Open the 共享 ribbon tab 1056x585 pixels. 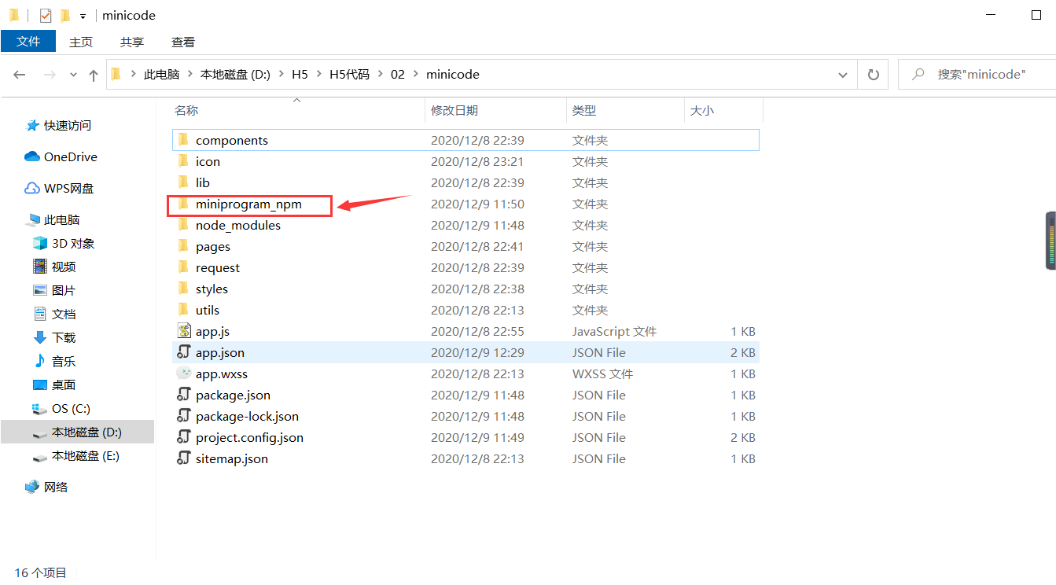click(132, 42)
